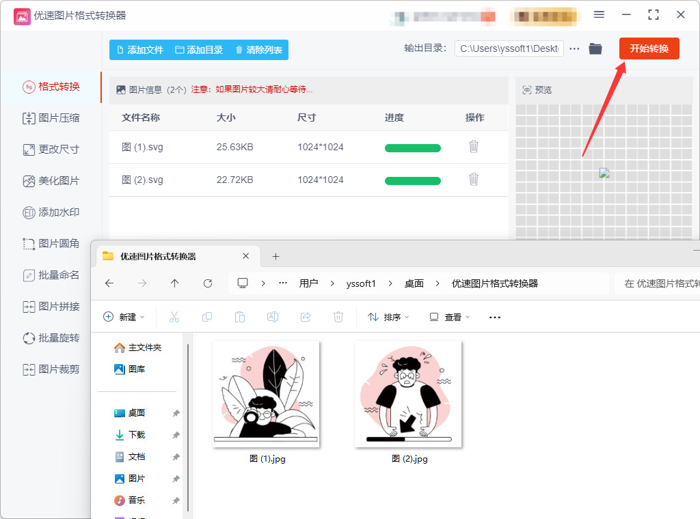Expand chevron after yssoft1 in address bar
The image size is (700, 519).
tap(390, 283)
